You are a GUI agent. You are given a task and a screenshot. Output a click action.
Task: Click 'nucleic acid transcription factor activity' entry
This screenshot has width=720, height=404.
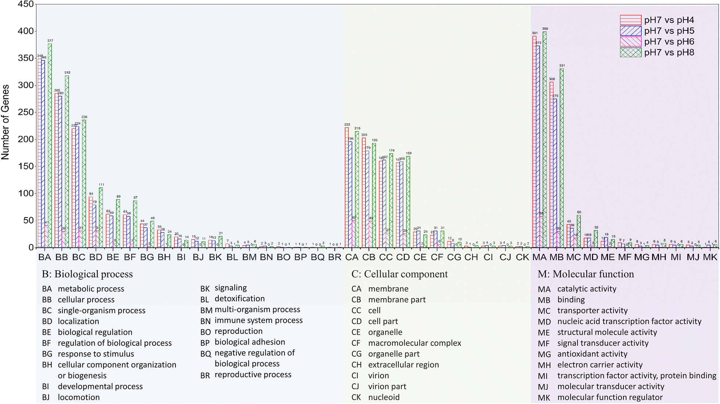coord(629,322)
